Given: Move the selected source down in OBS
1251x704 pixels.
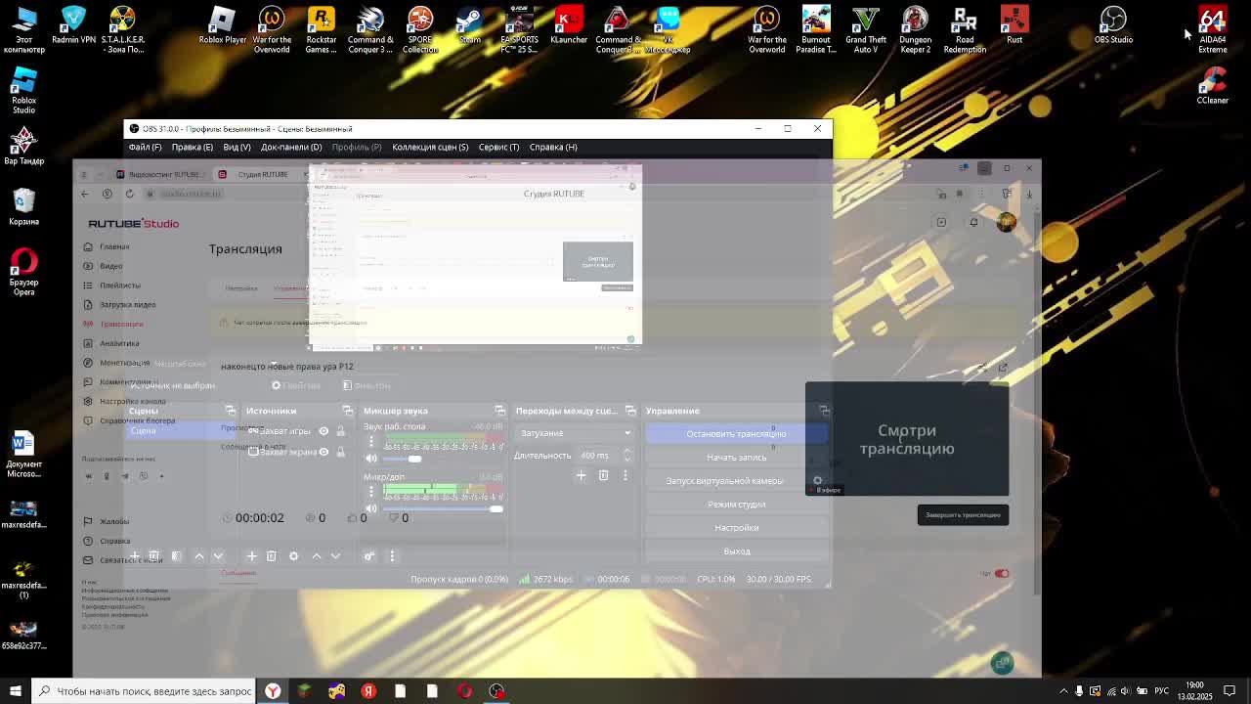Looking at the screenshot, I should coord(336,555).
